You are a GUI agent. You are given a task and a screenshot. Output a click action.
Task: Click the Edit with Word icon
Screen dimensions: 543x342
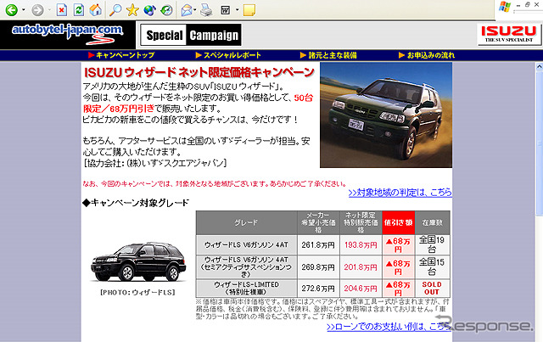226,9
